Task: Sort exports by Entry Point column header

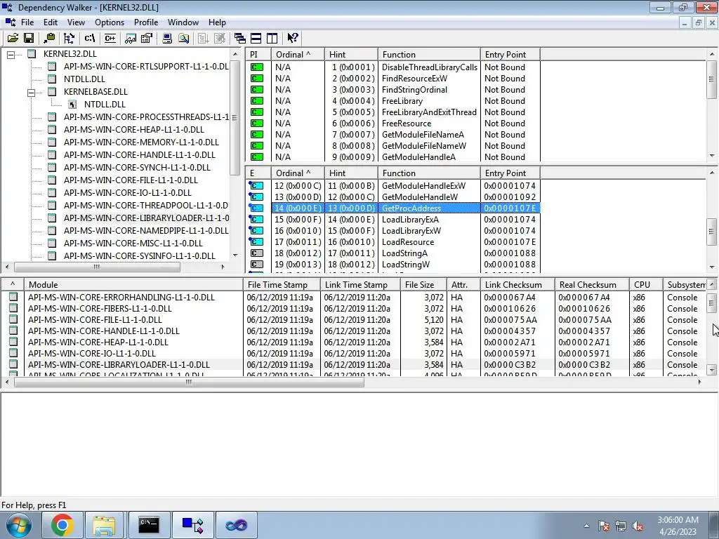Action: coord(510,173)
